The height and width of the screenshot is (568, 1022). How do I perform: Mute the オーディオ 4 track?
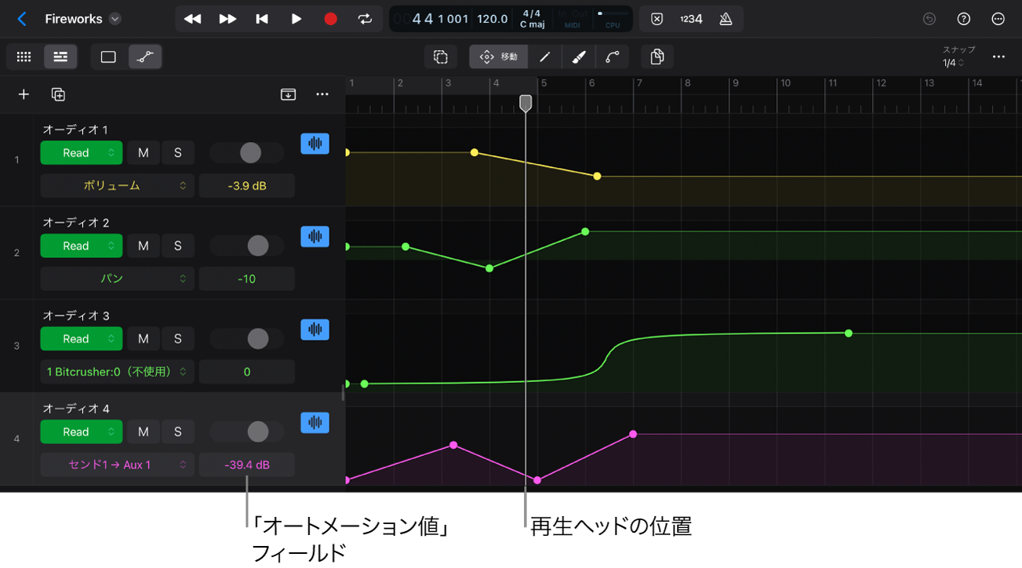click(143, 431)
